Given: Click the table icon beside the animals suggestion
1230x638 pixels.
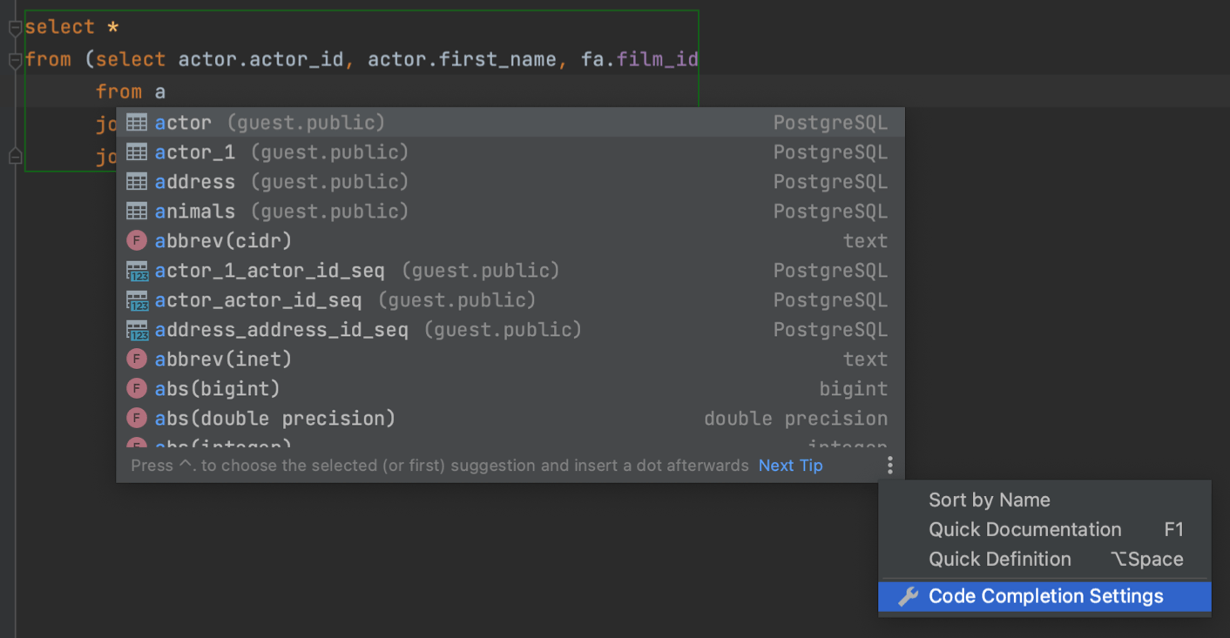Looking at the screenshot, I should point(137,211).
